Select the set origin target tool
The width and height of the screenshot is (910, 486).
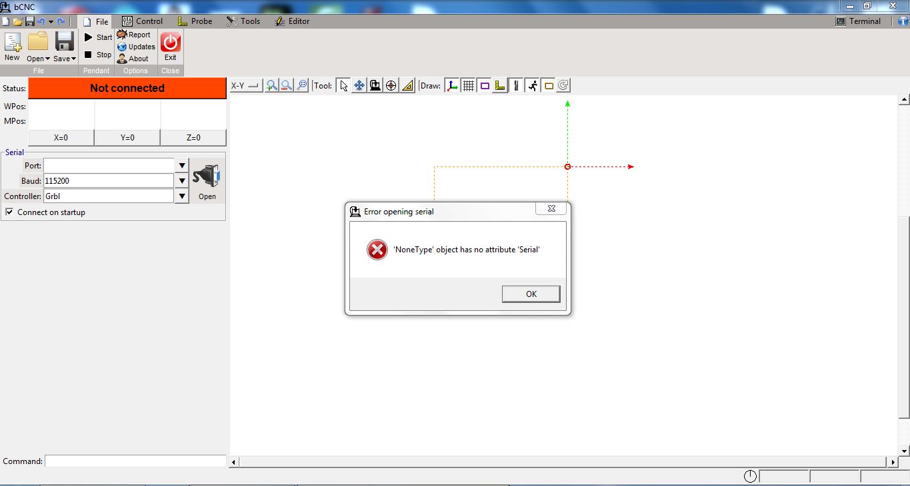391,85
